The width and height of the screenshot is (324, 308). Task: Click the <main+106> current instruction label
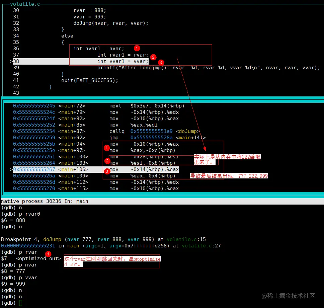coord(73,169)
